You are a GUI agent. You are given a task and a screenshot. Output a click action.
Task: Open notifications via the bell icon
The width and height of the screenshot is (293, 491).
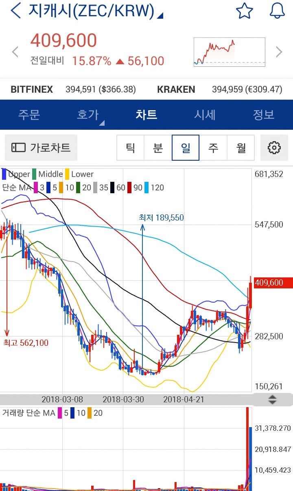click(x=277, y=11)
